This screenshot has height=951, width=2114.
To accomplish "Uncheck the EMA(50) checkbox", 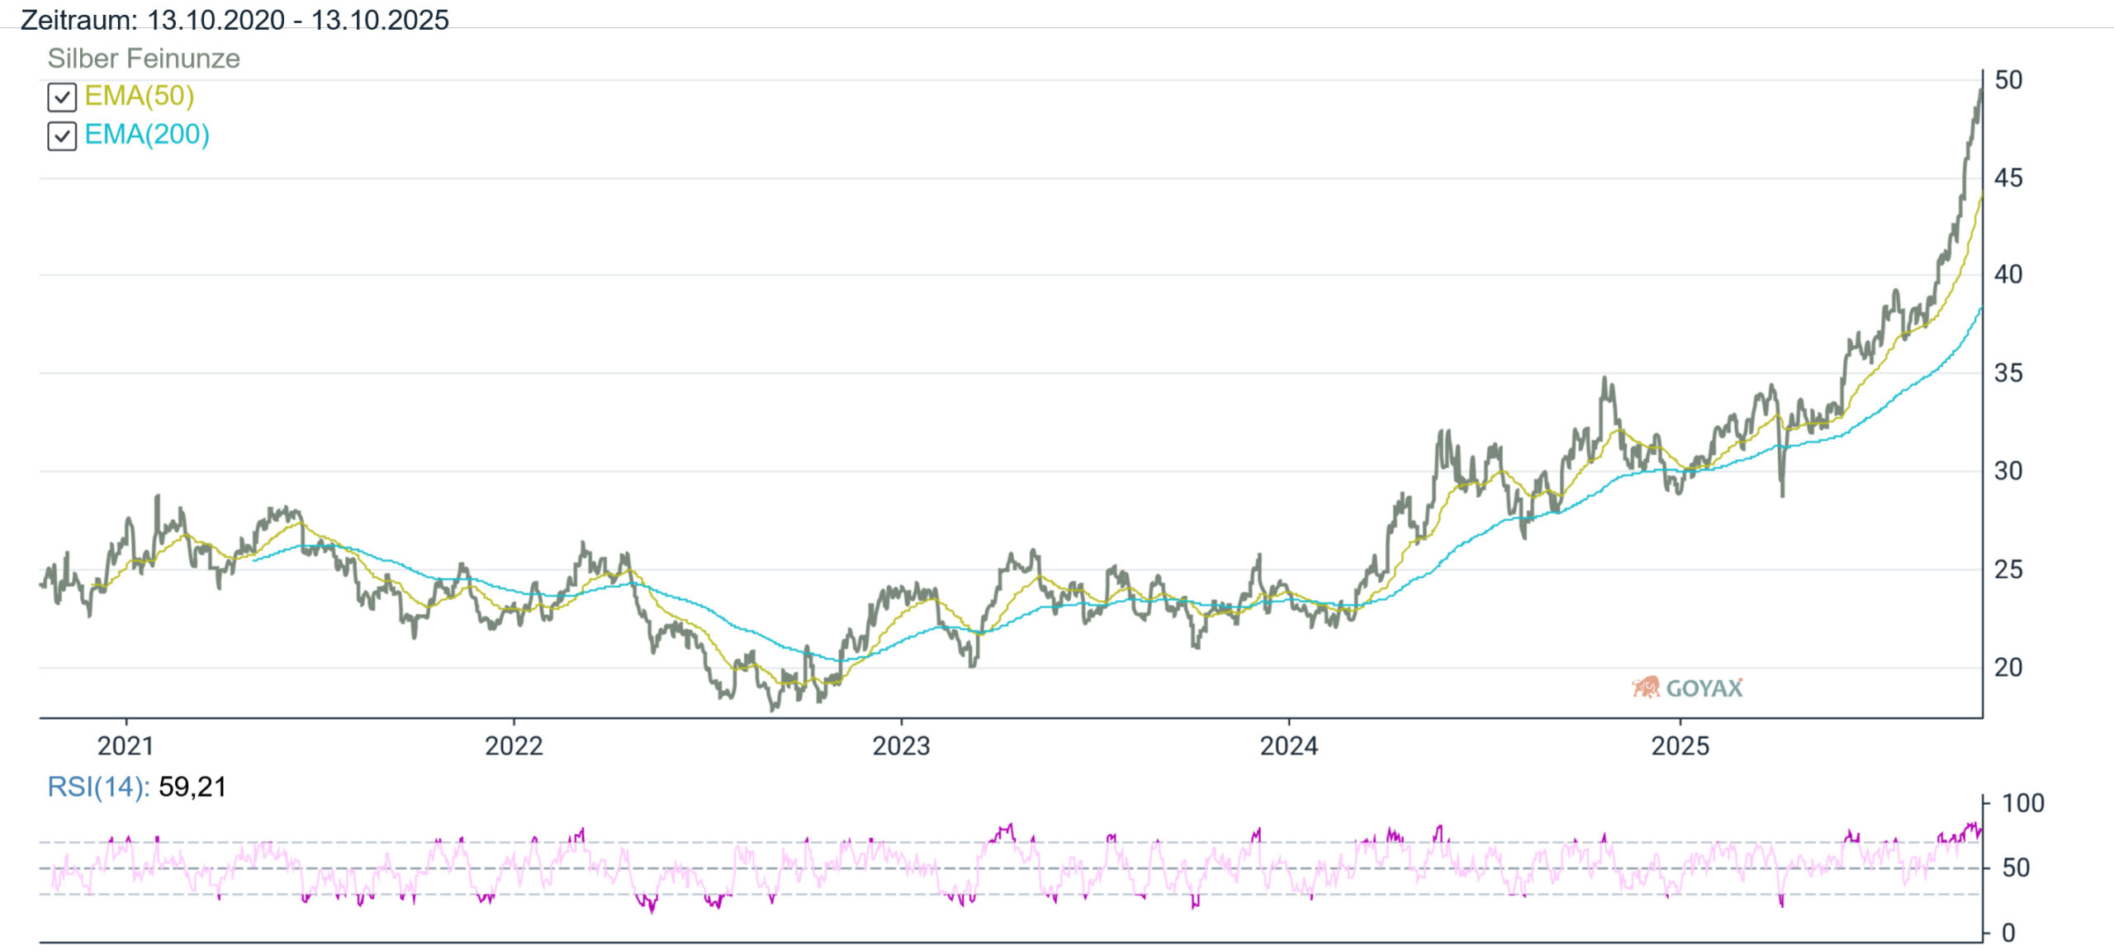I will point(62,97).
